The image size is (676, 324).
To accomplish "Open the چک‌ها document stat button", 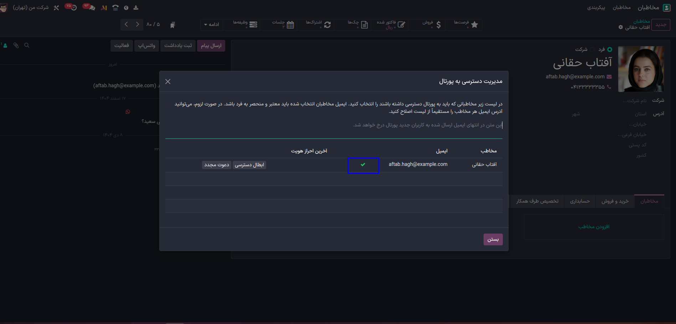I will (353, 25).
